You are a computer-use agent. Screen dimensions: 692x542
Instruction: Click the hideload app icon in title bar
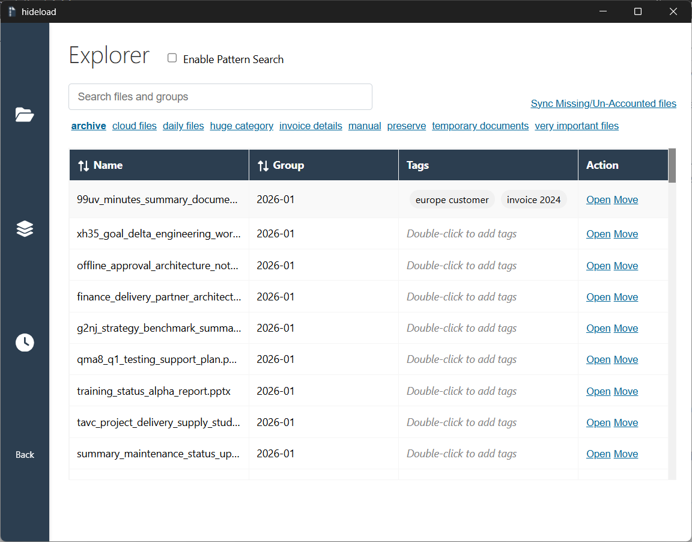coord(12,11)
